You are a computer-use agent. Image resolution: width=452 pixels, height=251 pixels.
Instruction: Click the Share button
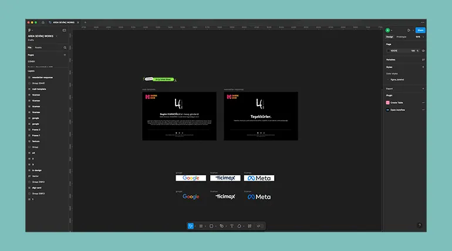(420, 30)
